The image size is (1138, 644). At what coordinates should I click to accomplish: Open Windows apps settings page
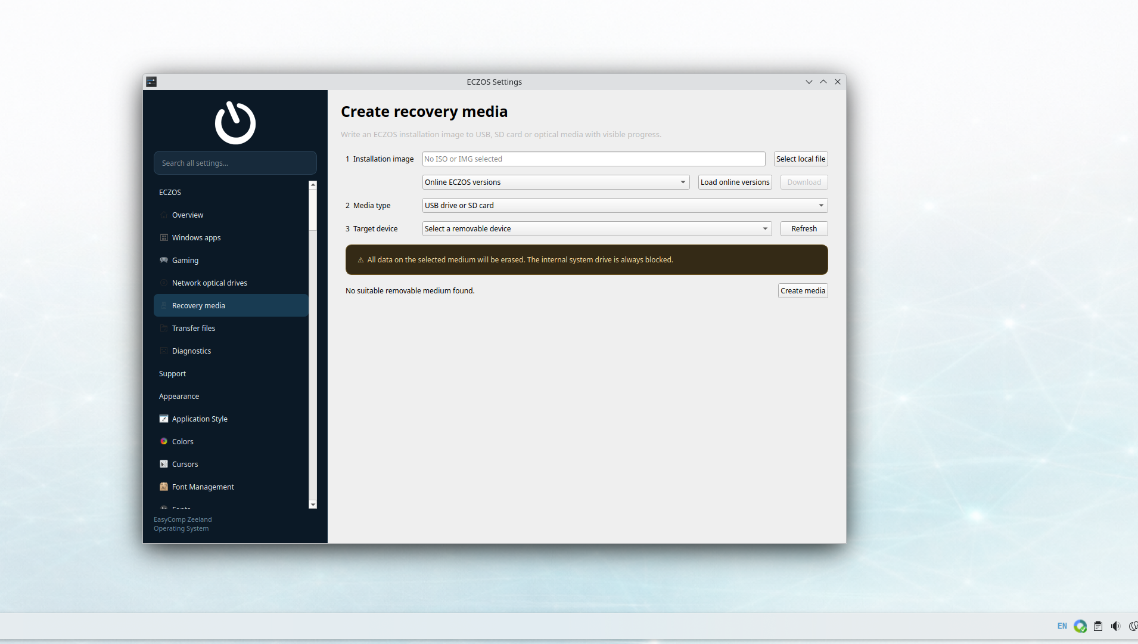(x=231, y=237)
